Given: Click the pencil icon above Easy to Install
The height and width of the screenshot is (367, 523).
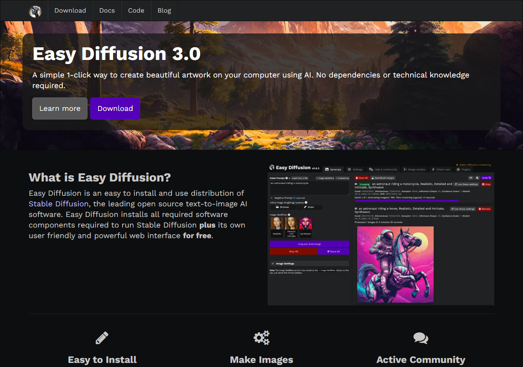Looking at the screenshot, I should 102,338.
